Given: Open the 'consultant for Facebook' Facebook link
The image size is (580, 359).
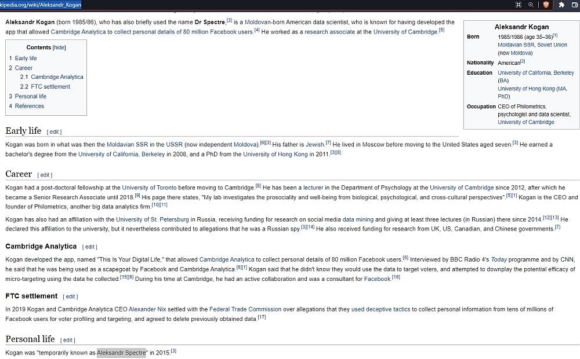Looking at the screenshot, I should point(378,279).
